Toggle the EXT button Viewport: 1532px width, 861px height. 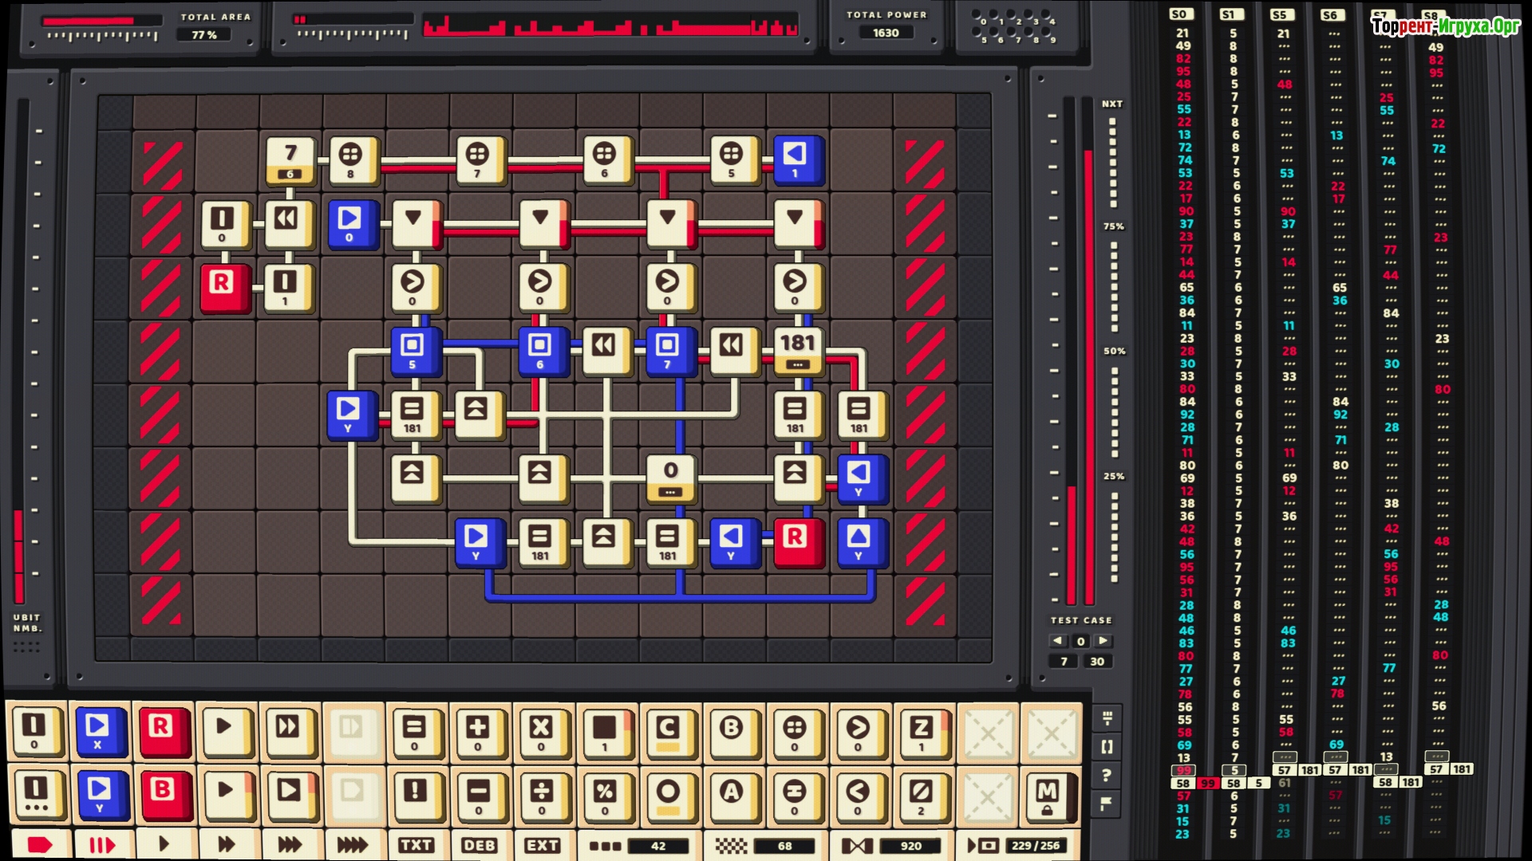click(542, 845)
